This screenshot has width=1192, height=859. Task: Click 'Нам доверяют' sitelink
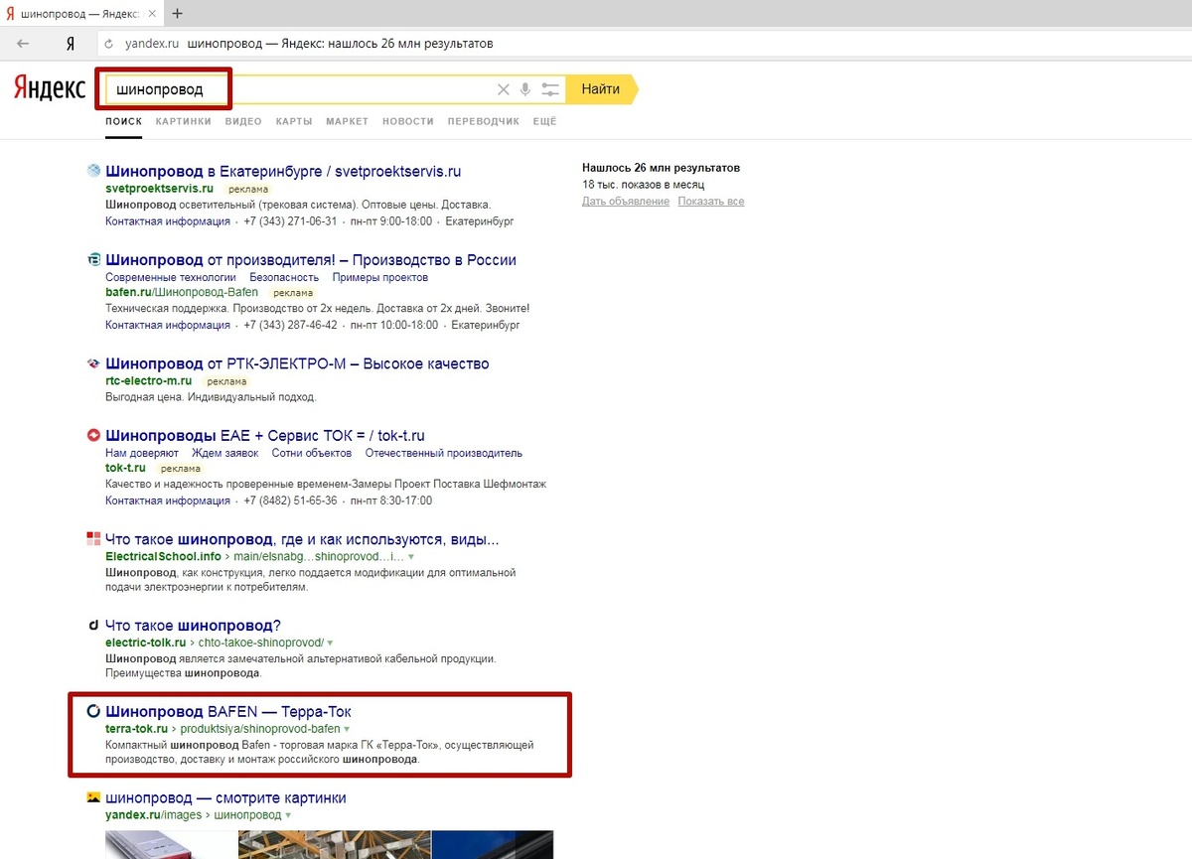[142, 453]
